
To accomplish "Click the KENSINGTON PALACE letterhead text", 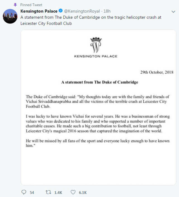I will pyautogui.click(x=96, y=56).
